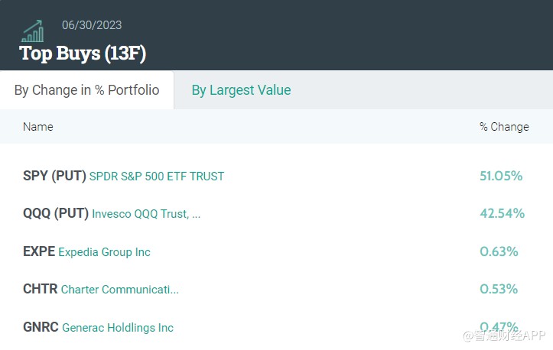This screenshot has height=350, width=553.
Task: Click the Name column header
Action: click(x=38, y=127)
